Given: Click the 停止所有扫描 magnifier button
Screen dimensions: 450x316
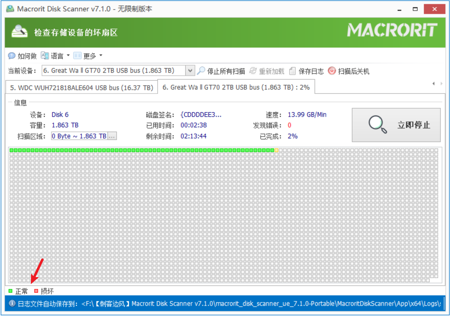Looking at the screenshot, I should coord(221,71).
